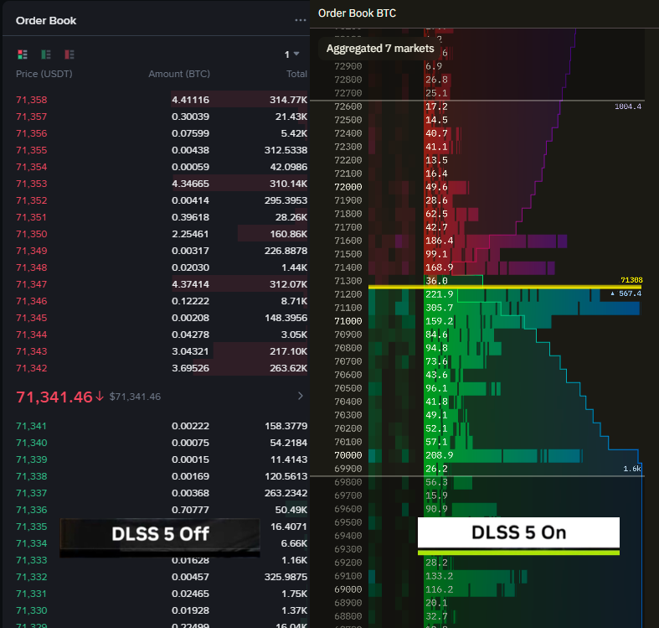Select ask price 71,355
The height and width of the screenshot is (628, 659).
tap(32, 150)
